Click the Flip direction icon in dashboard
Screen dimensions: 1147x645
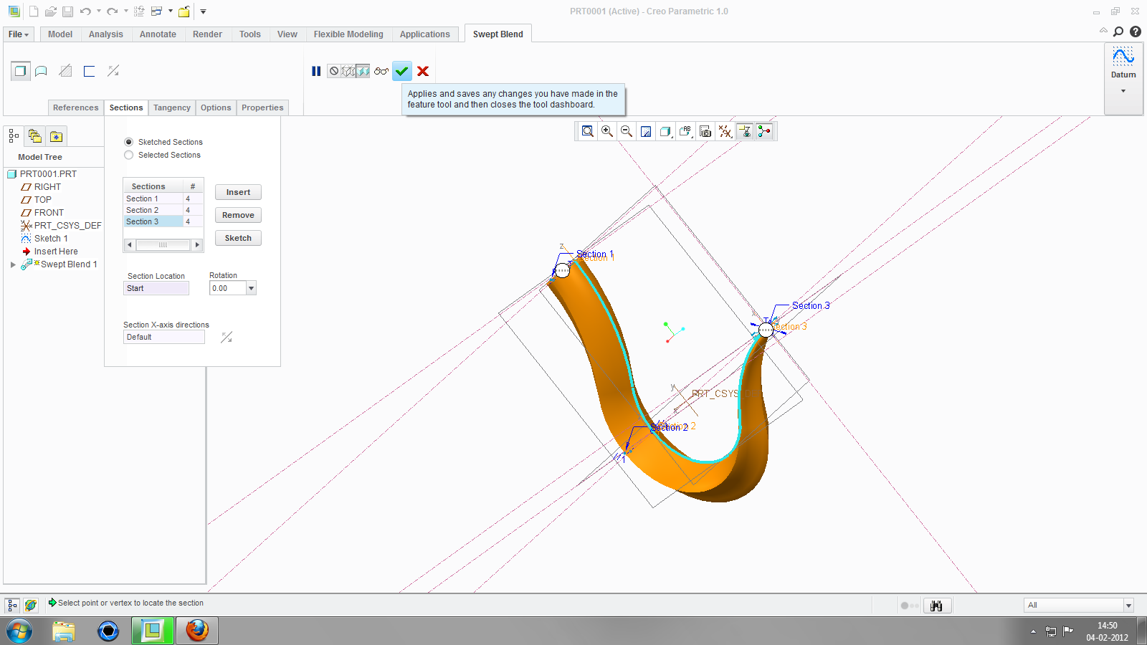113,71
